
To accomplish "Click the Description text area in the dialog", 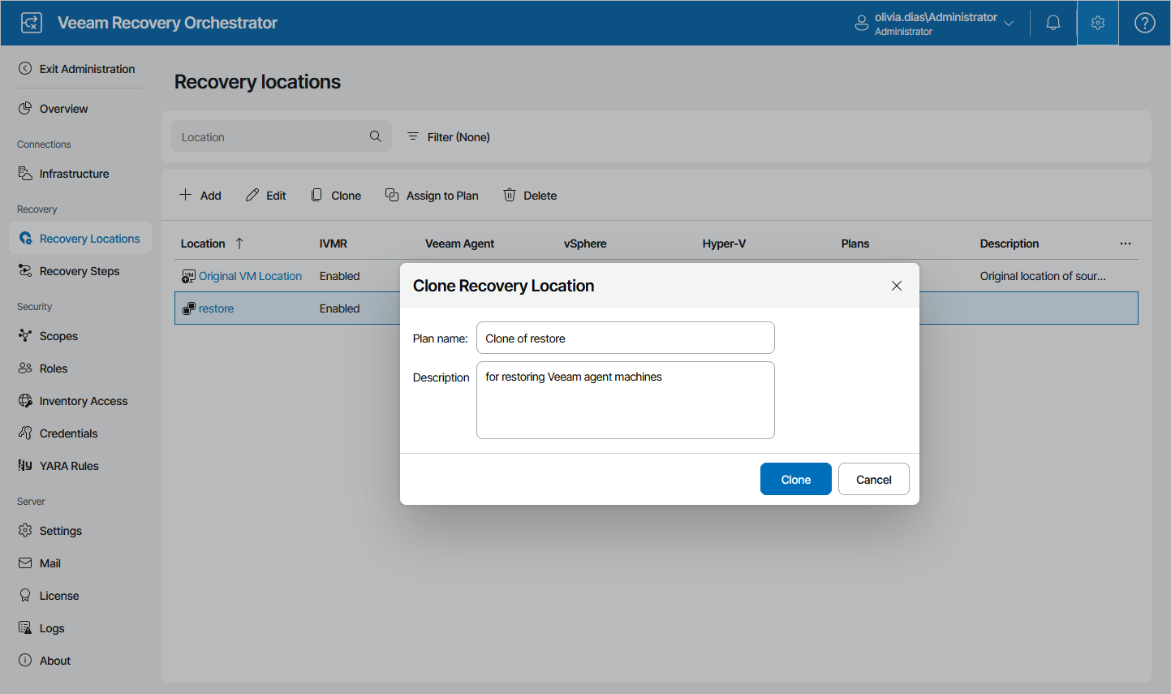I will [x=626, y=400].
